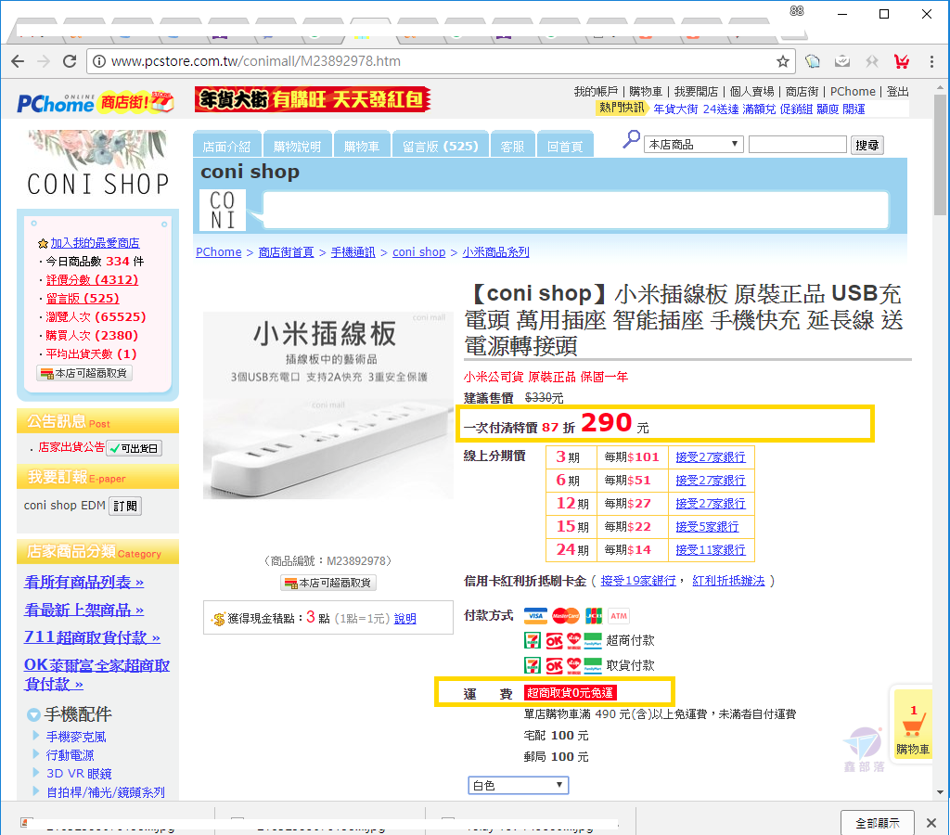Click the ATM payment icon

pos(619,616)
